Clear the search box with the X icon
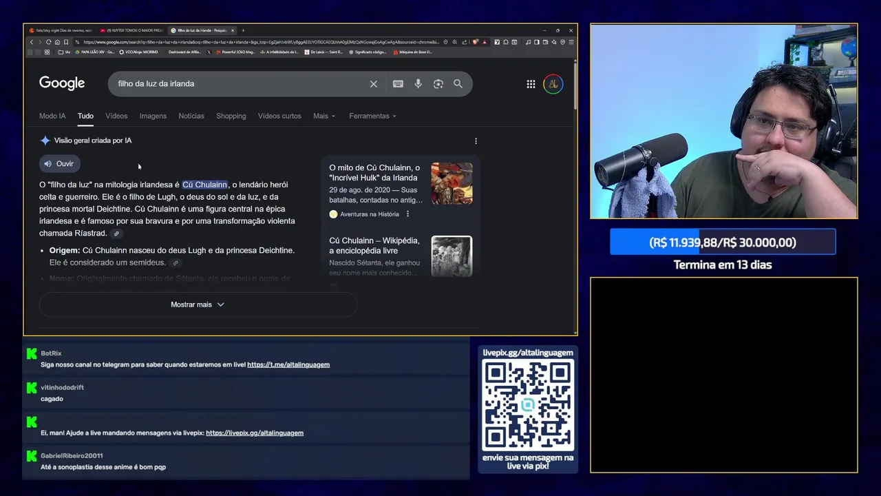This screenshot has width=881, height=496. 374,84
